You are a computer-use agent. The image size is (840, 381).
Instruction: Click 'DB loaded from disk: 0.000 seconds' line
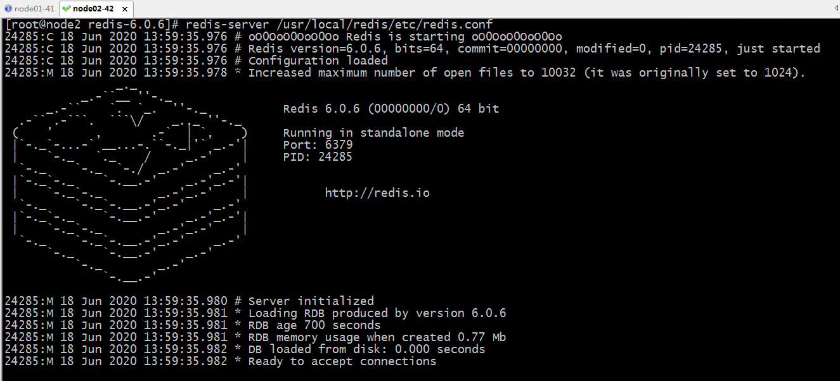coord(245,349)
